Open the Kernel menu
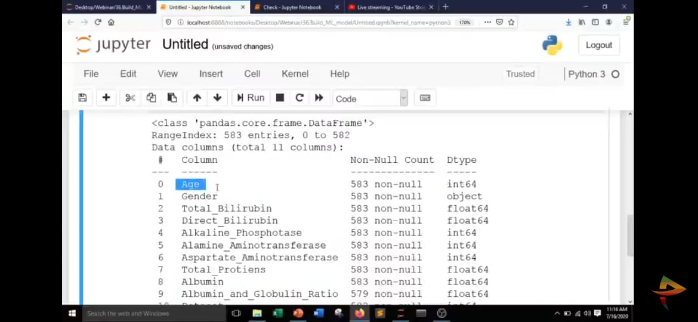 coord(295,74)
